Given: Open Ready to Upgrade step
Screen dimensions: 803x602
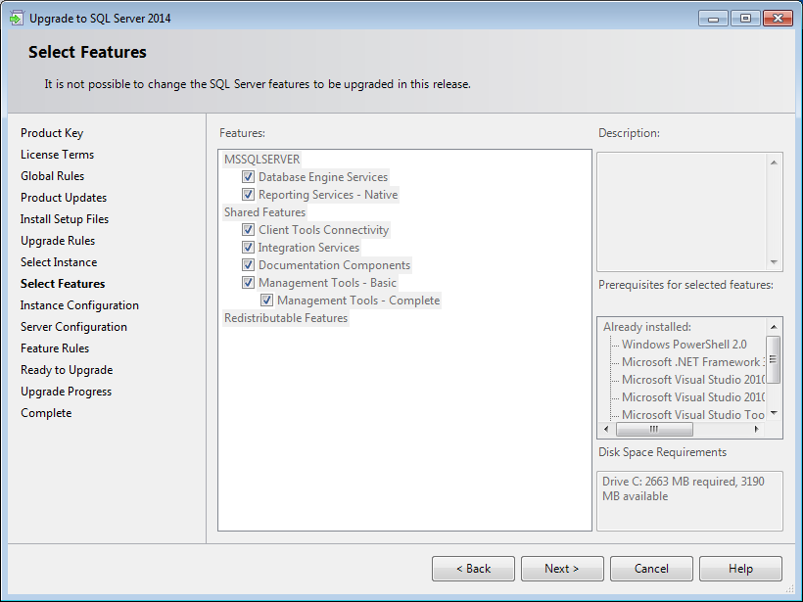Looking at the screenshot, I should pyautogui.click(x=67, y=370).
